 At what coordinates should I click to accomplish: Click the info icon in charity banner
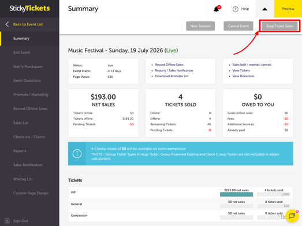pyautogui.click(x=77, y=154)
